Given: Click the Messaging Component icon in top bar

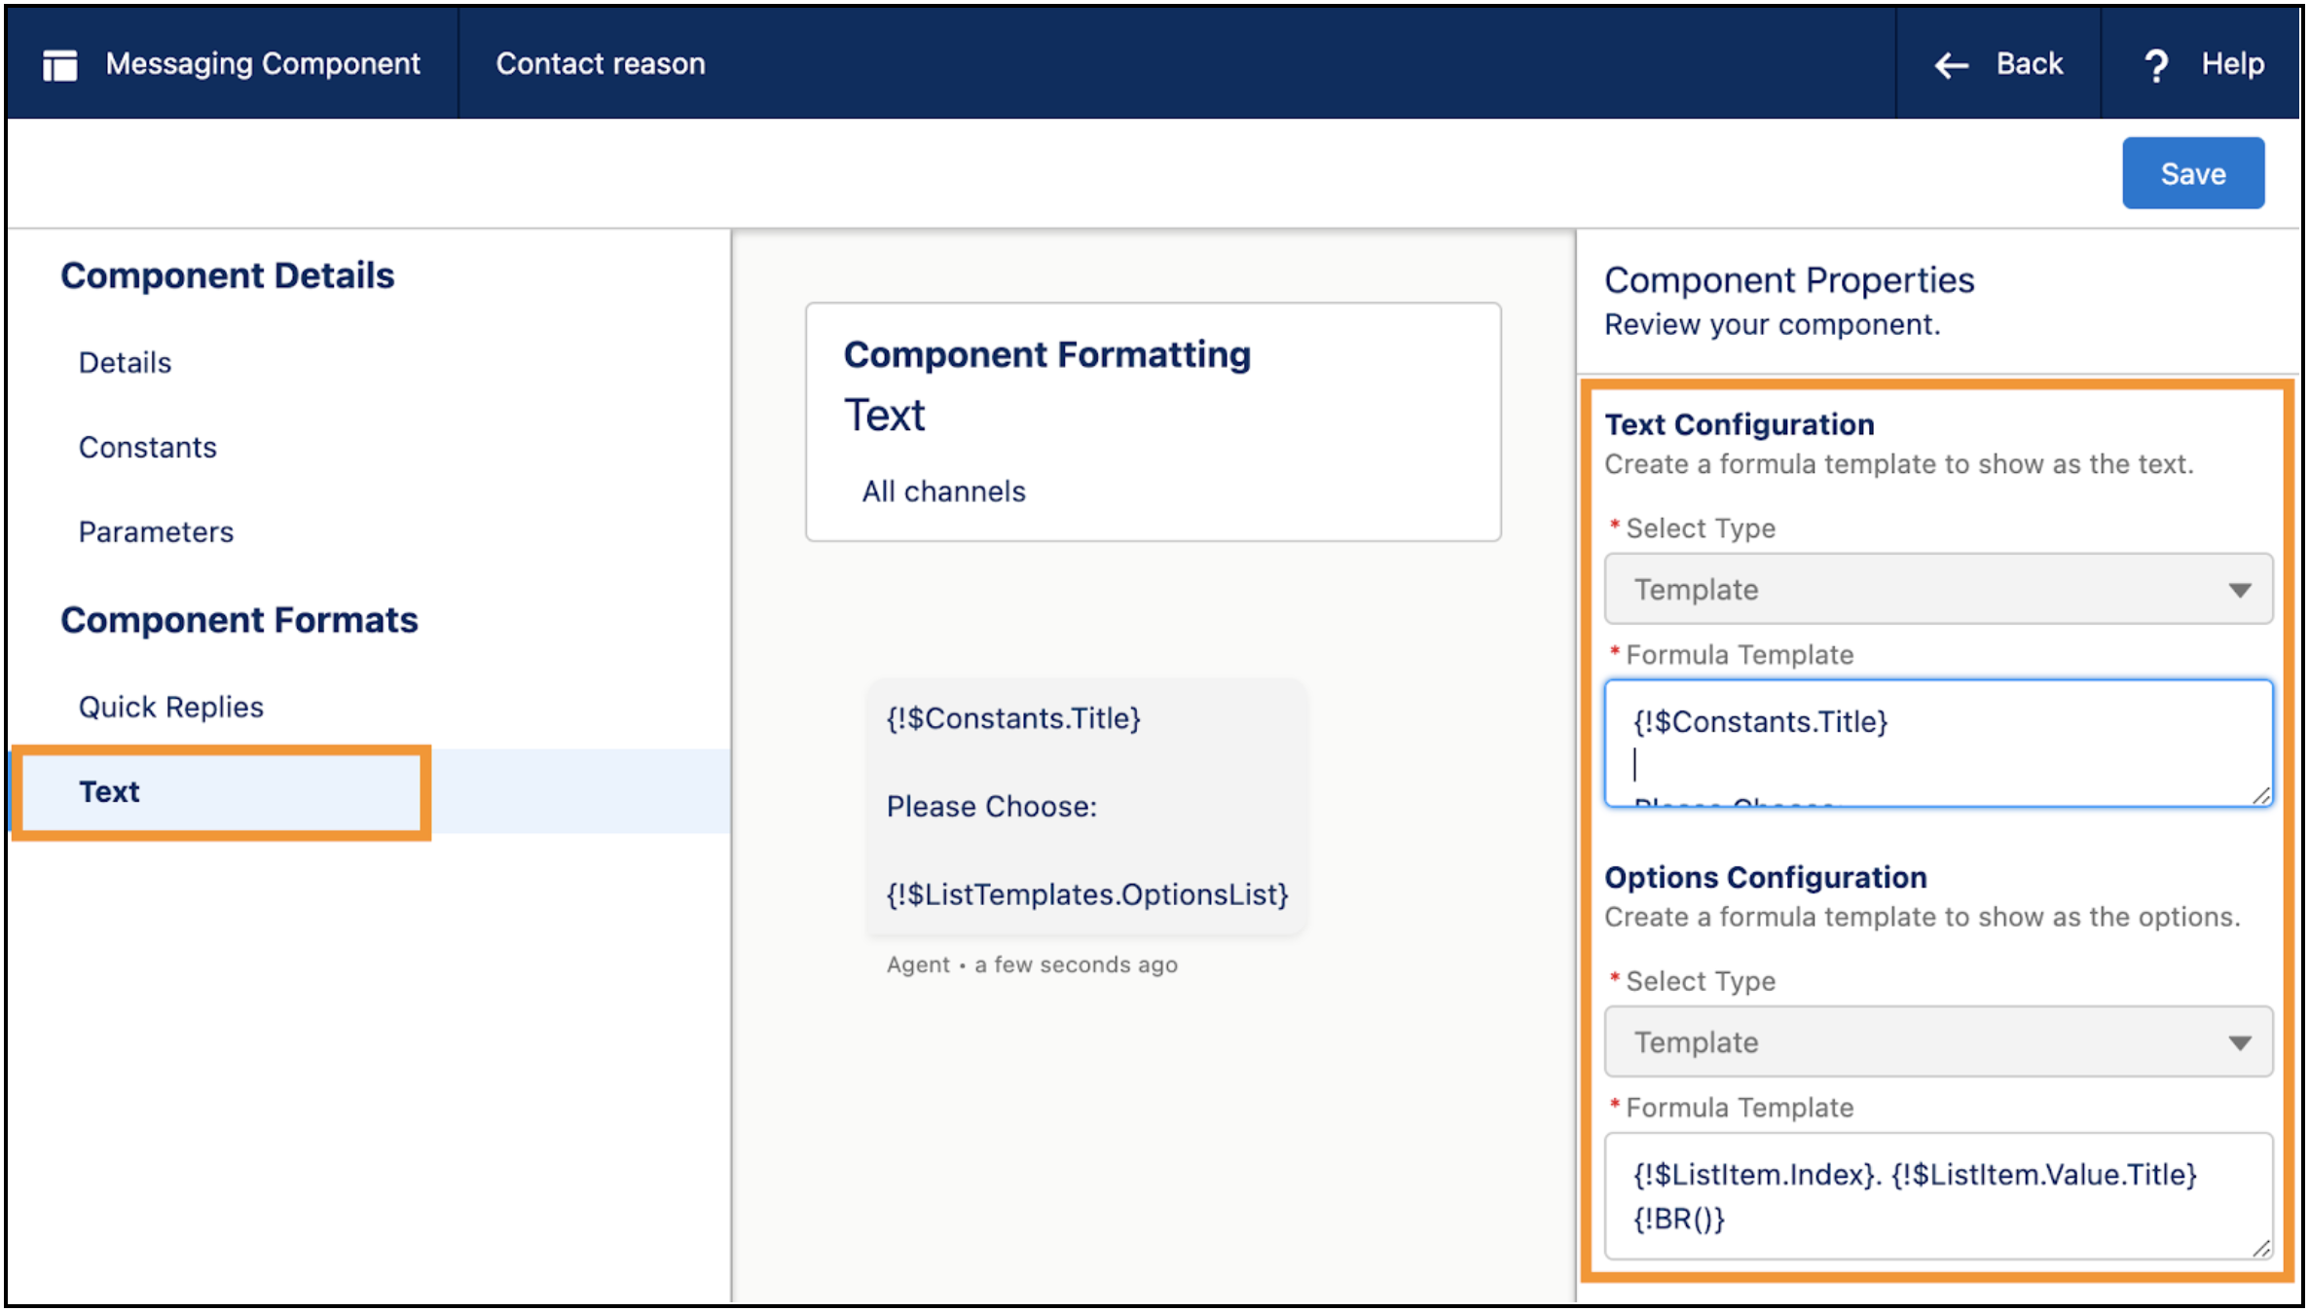Looking at the screenshot, I should pyautogui.click(x=60, y=62).
